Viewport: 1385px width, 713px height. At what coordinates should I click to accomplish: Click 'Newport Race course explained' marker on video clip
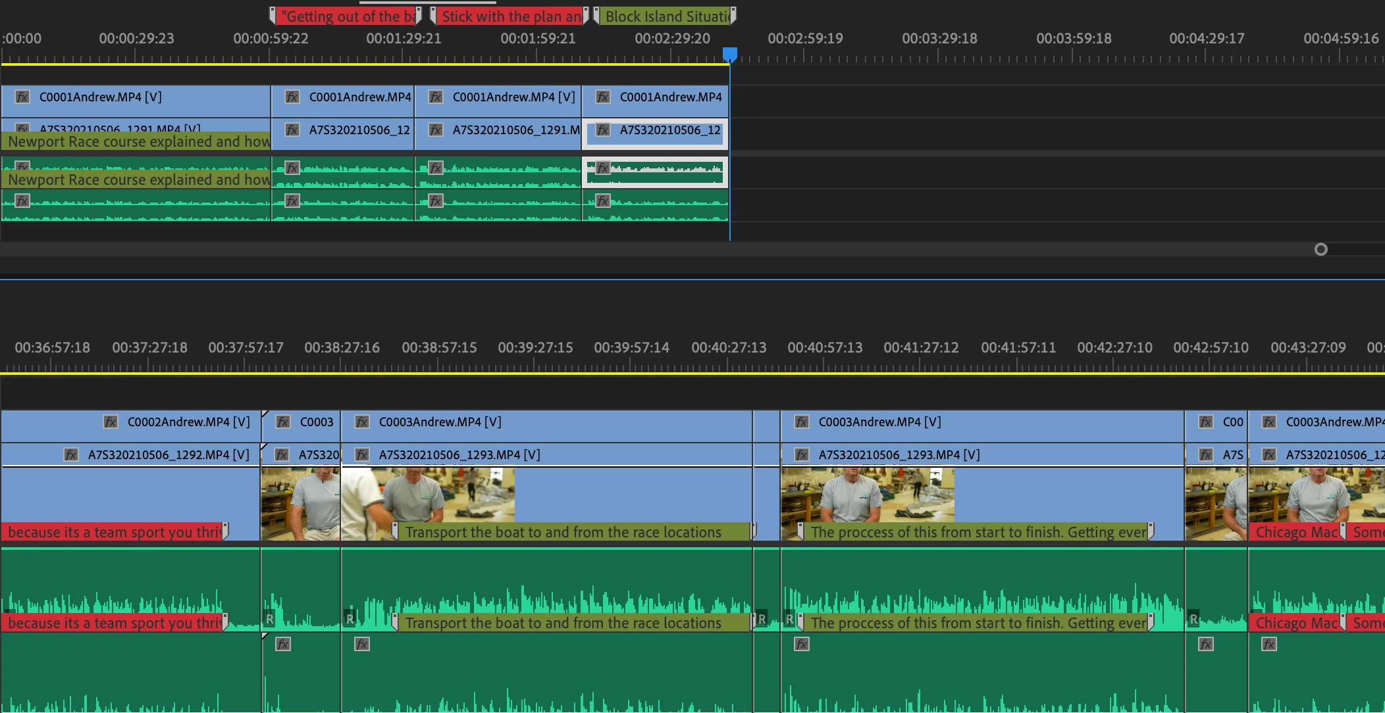(x=136, y=141)
